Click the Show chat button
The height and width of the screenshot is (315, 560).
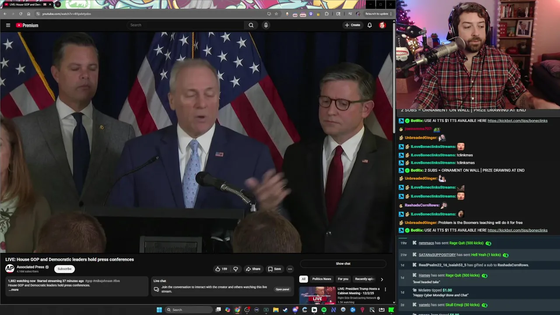pos(343,263)
